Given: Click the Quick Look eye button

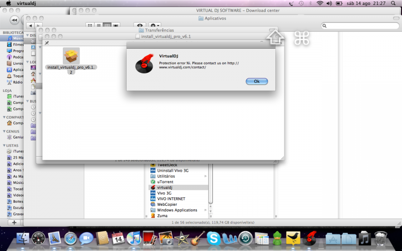Looking at the screenshot, I should coord(140,26).
